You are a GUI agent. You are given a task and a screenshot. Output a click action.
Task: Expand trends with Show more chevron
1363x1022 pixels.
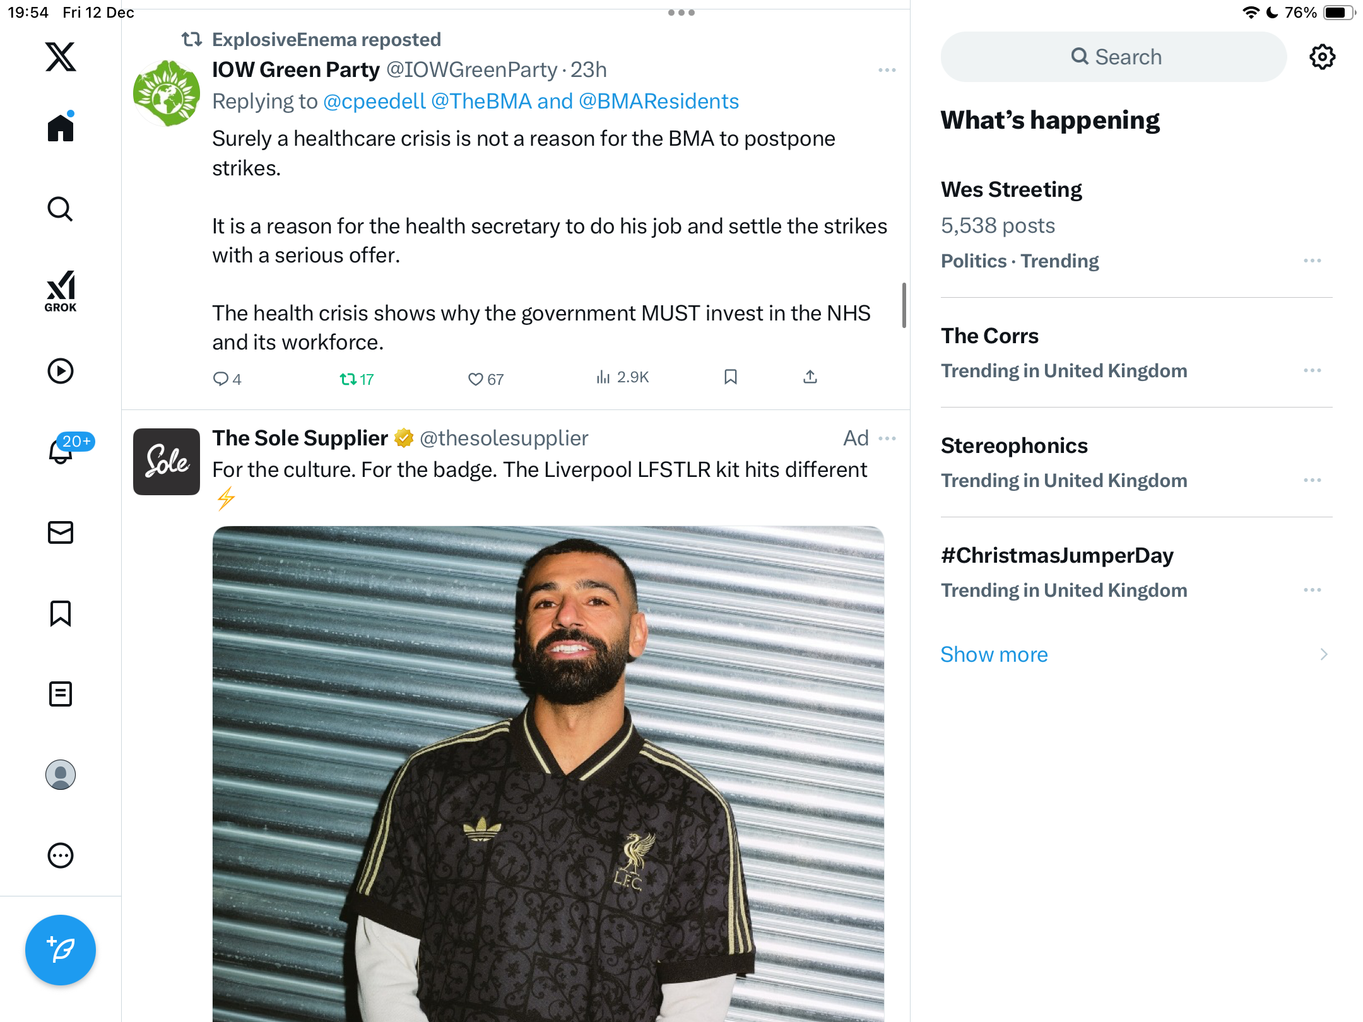pos(1324,654)
